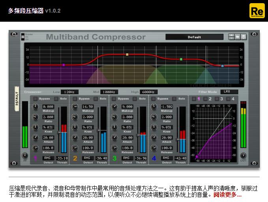Adjust the band 1 Attack knob
This screenshot has height=202, width=268.
click(x=36, y=138)
